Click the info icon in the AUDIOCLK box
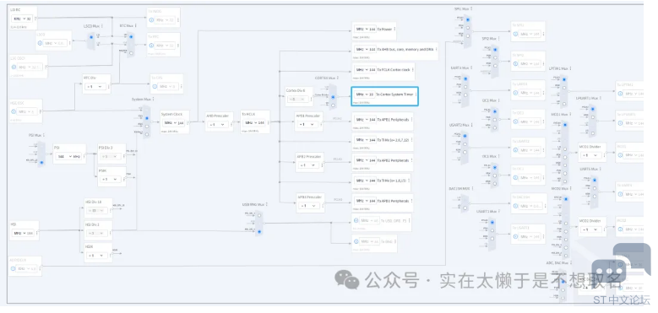This screenshot has height=313, width=658. (x=14, y=268)
